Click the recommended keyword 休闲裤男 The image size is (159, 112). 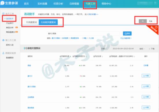pyautogui.click(x=65, y=38)
